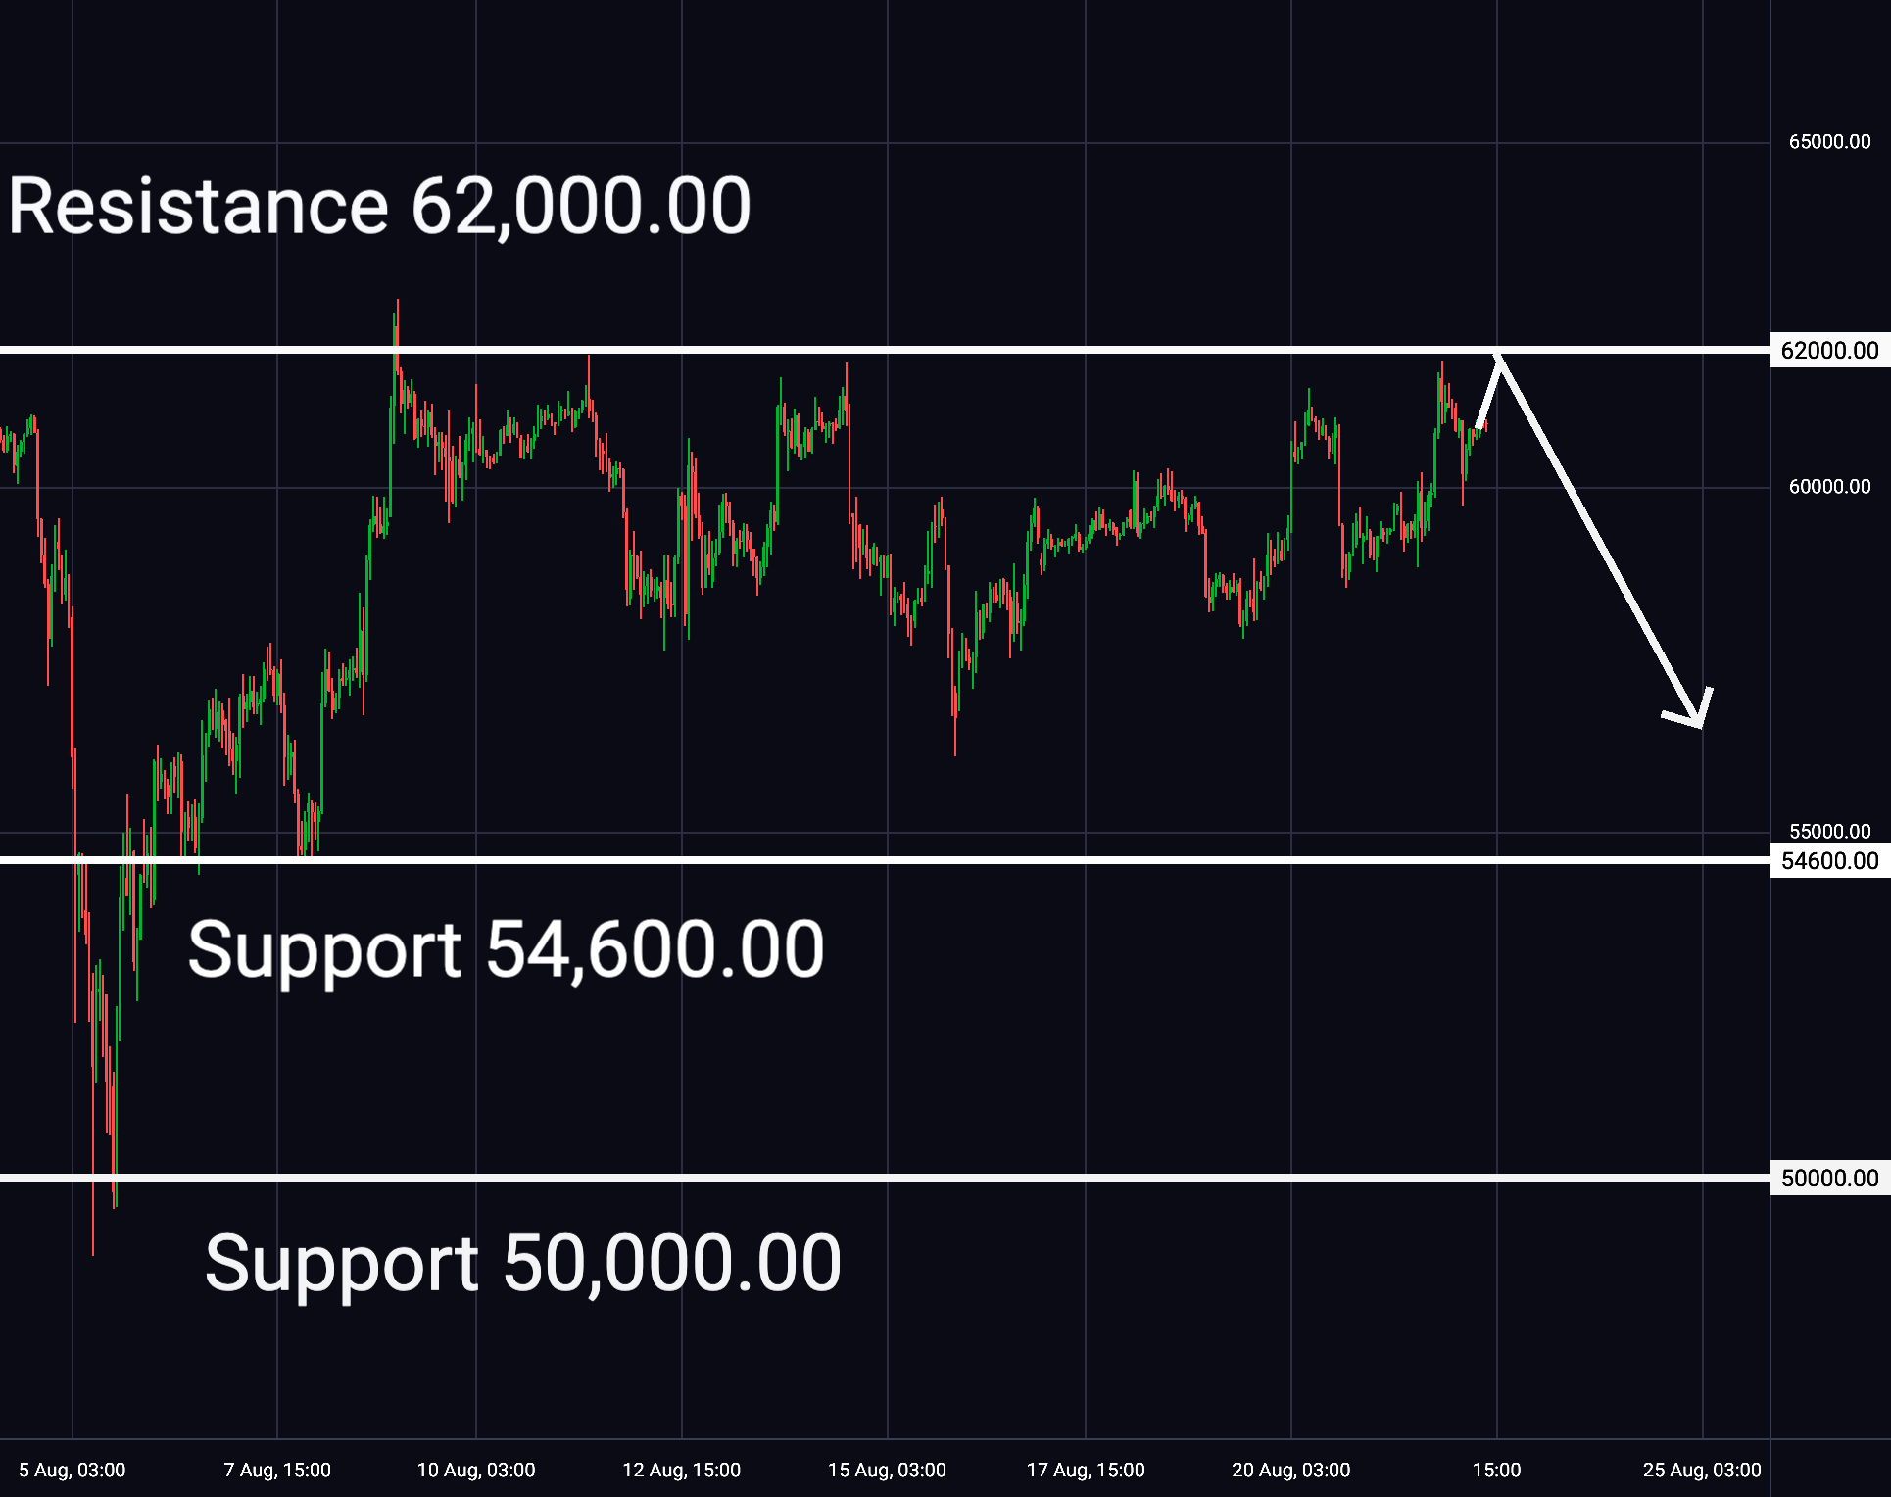This screenshot has height=1497, width=1891.
Task: Select the Support 54,600.00 text annotation
Action: [x=506, y=949]
